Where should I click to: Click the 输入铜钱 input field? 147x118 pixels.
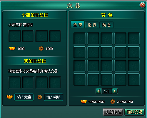pyautogui.click(x=54, y=97)
